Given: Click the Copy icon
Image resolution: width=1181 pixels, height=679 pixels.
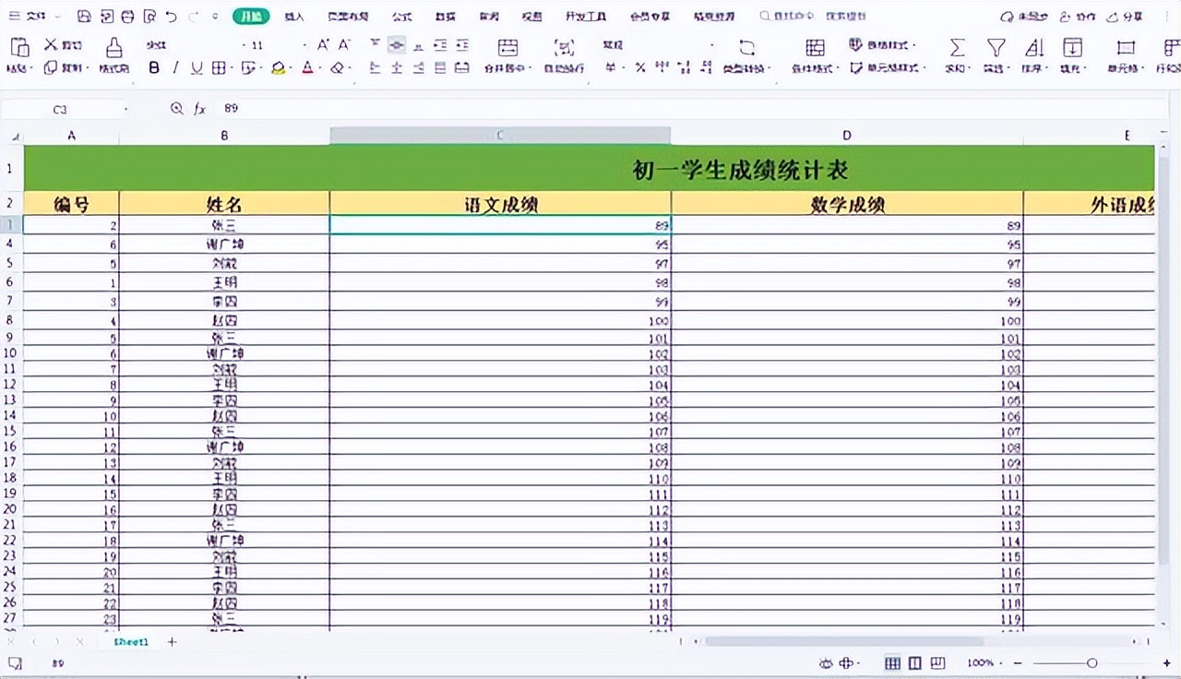Looking at the screenshot, I should [x=51, y=67].
